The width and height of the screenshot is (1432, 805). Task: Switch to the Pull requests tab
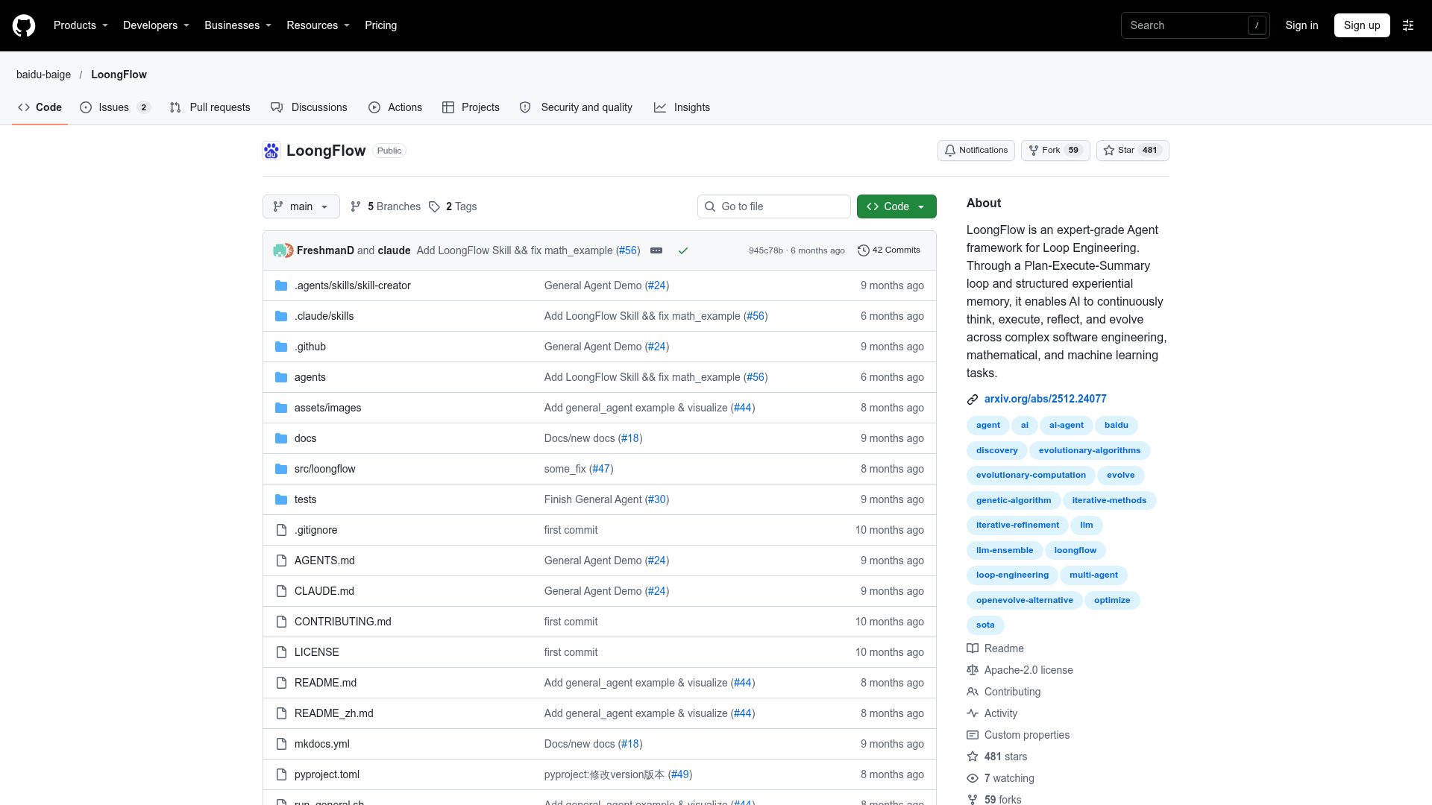tap(210, 107)
